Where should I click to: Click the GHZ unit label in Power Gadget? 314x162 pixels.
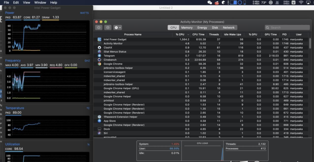click(87, 61)
